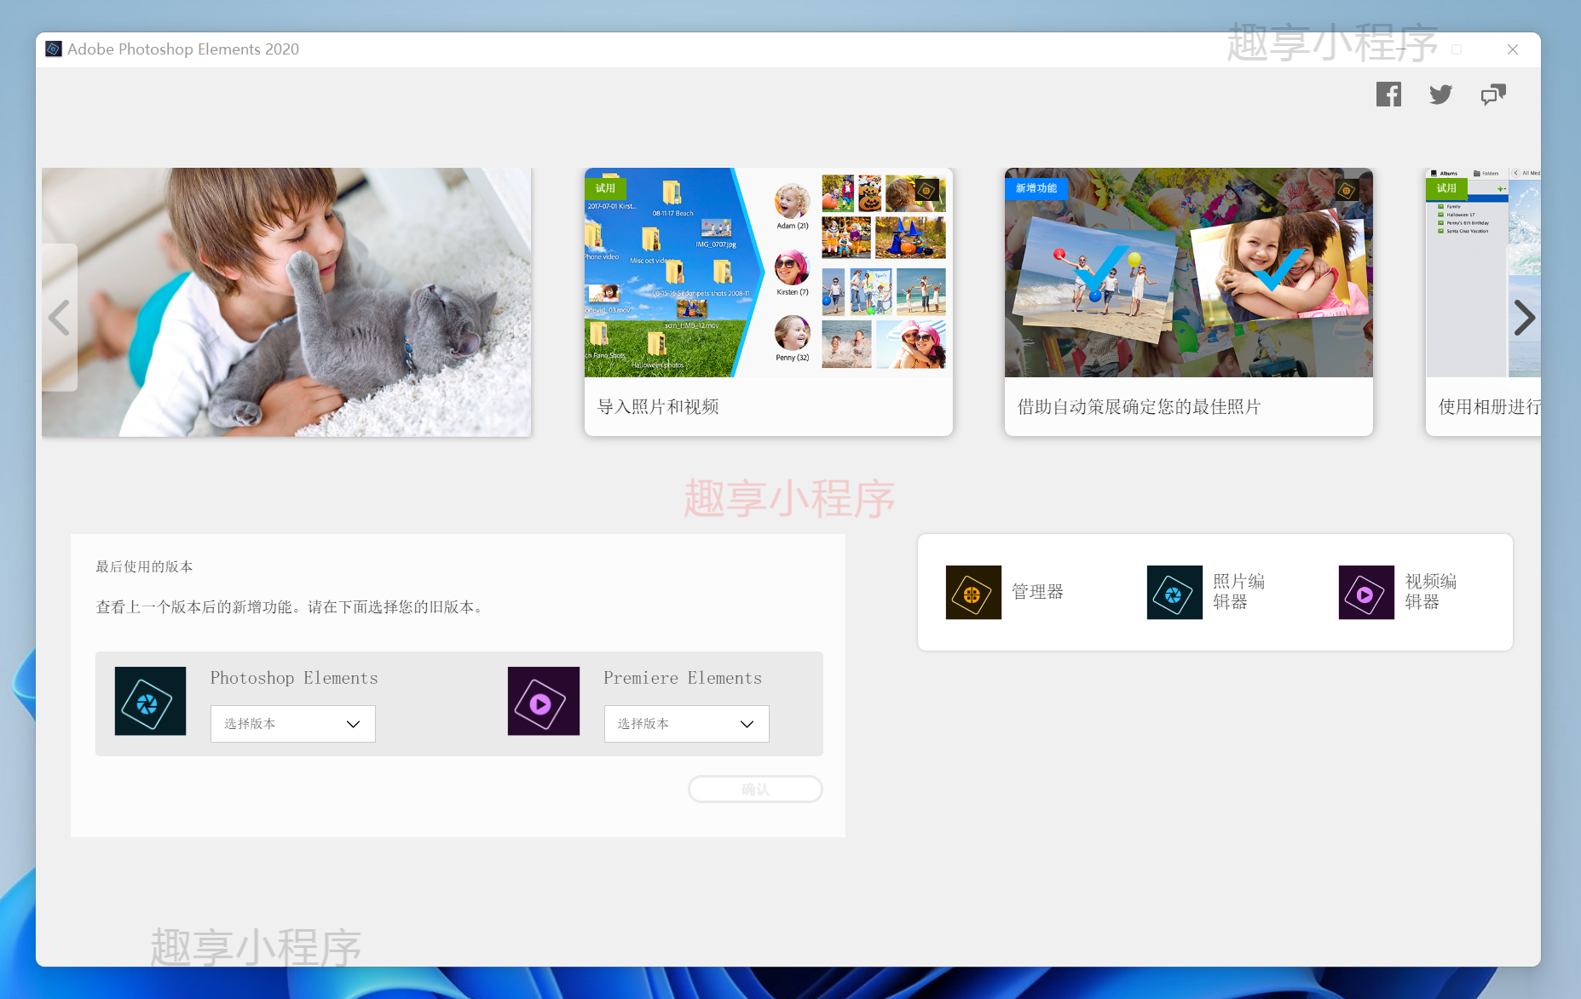Open Photoshop Elements 选择版本 dropdown
Image resolution: width=1581 pixels, height=999 pixels.
click(x=293, y=724)
